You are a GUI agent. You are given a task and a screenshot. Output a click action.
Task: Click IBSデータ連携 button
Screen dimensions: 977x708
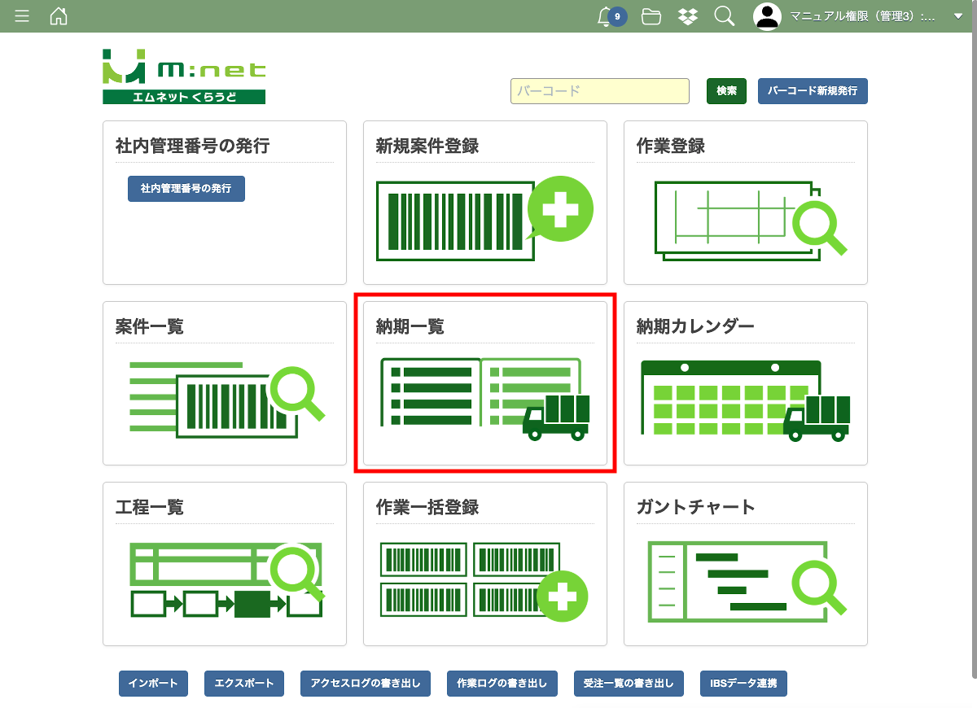(743, 684)
